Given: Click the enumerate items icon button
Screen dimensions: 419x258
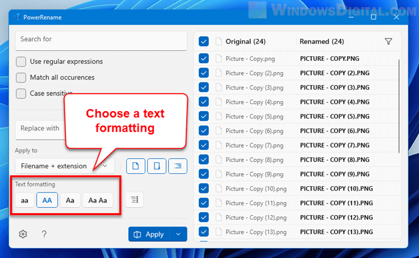Looking at the screenshot, I should [x=134, y=200].
